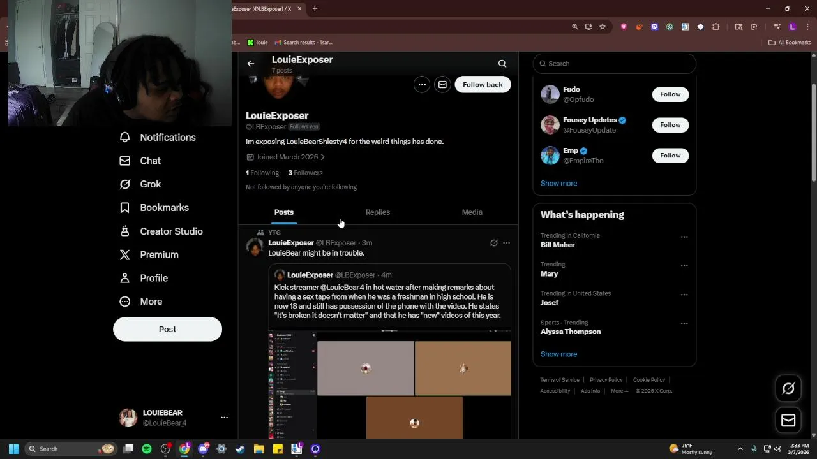This screenshot has height=459, width=817.
Task: Open the floating messages envelope button
Action: [788, 420]
